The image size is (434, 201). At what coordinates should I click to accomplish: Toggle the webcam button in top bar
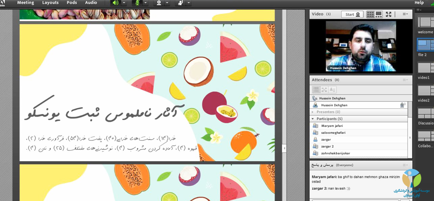click(x=159, y=3)
